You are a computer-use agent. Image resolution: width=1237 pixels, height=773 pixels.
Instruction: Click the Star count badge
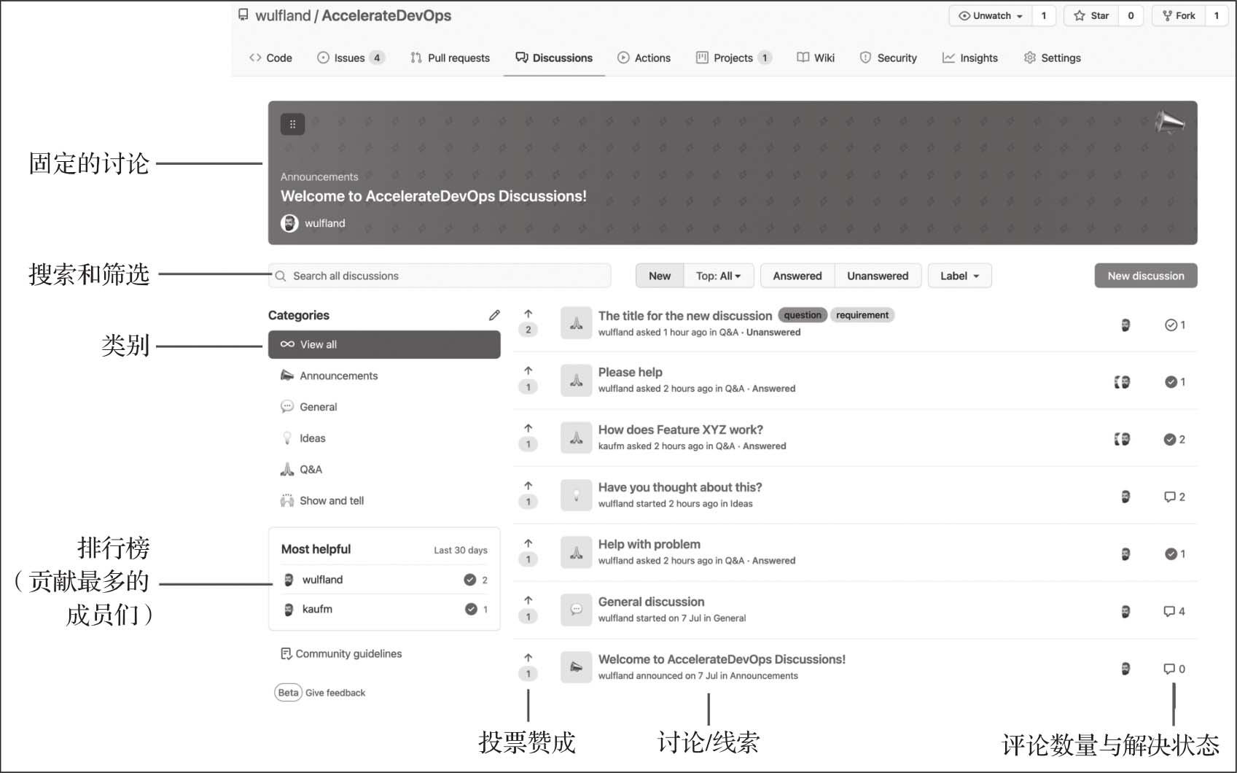1131,16
